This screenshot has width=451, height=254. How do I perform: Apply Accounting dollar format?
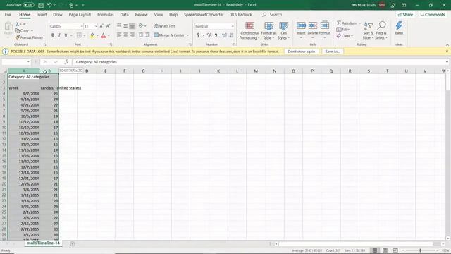point(198,35)
